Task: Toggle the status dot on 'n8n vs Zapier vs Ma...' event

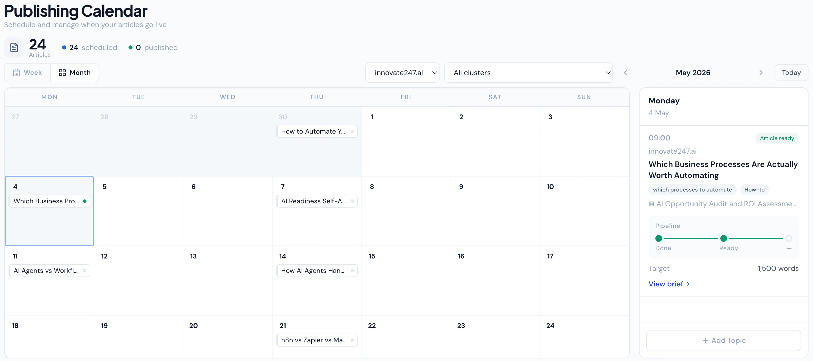Action: coord(352,340)
